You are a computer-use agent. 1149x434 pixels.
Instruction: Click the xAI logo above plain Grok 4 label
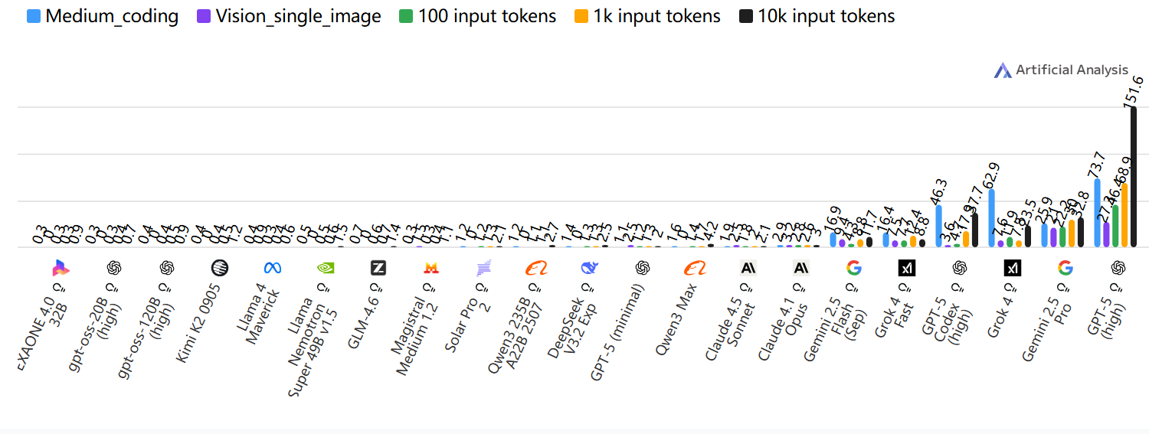(1013, 268)
